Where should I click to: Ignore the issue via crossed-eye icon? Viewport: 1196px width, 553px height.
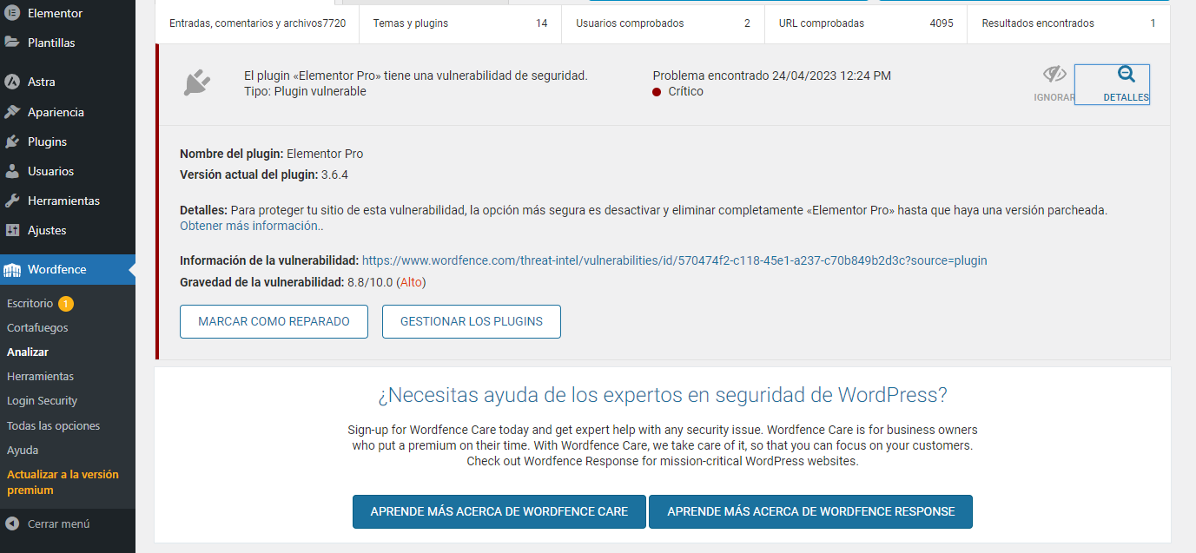1054,74
